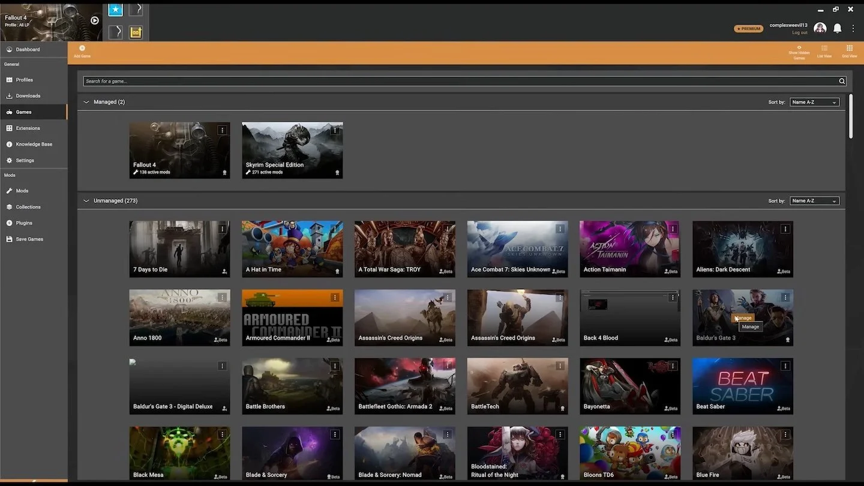Open Settings via the gear icon
Viewport: 864px width, 486px height.
[x=10, y=161]
